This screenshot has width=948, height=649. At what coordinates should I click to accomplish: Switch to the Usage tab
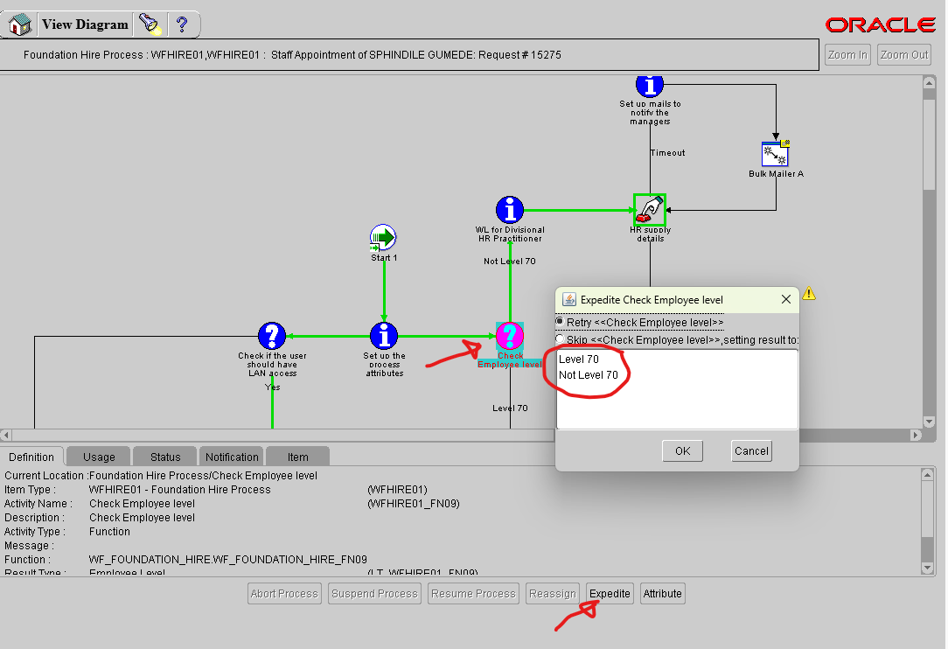pyautogui.click(x=99, y=457)
